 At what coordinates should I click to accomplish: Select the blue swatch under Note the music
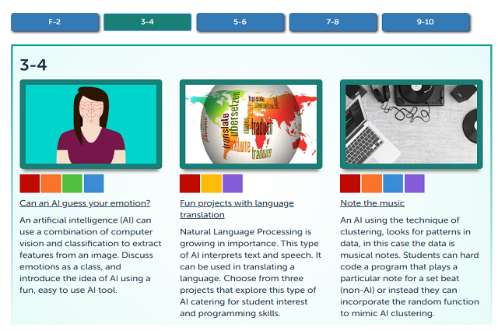coord(393,184)
